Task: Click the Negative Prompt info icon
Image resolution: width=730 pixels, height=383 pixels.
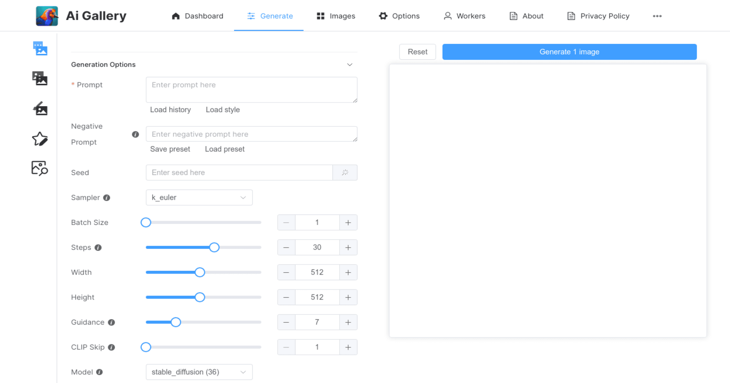Action: pos(136,135)
